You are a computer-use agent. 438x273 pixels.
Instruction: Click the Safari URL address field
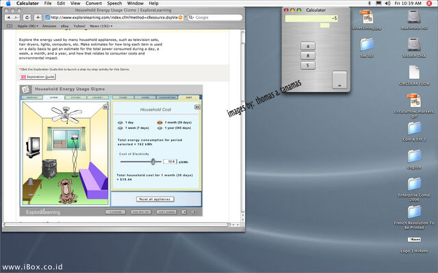(114, 17)
